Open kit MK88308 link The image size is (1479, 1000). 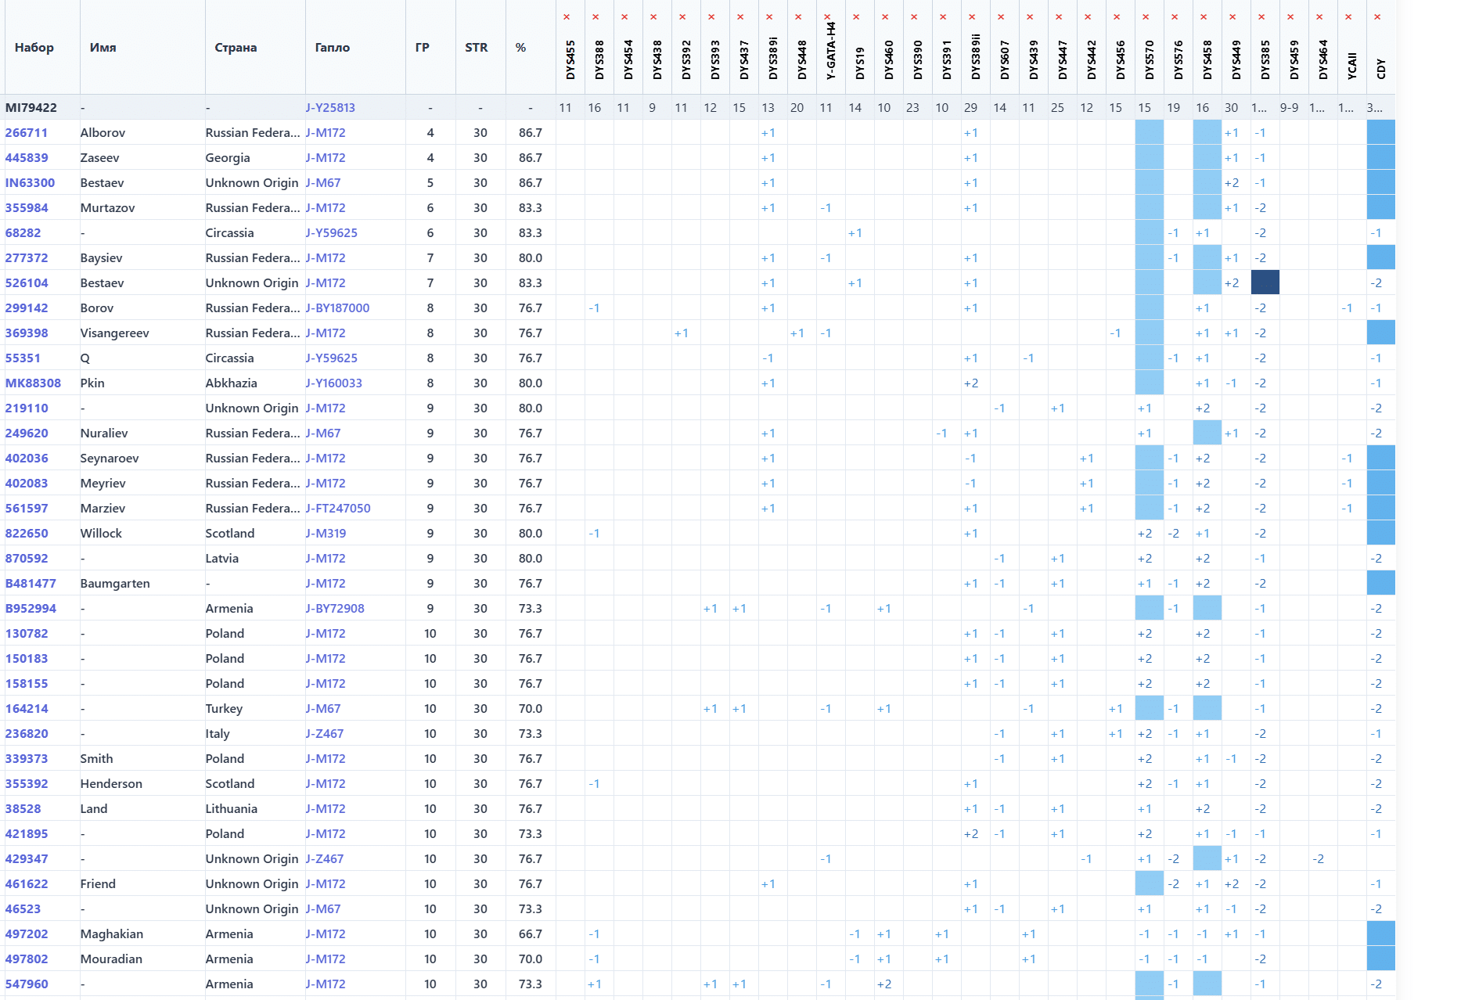(x=33, y=383)
